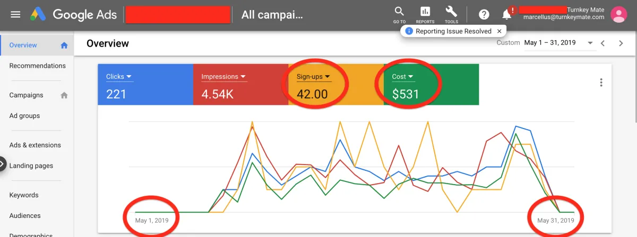This screenshot has height=237, width=637.
Task: Open the hamburger main menu
Action: coord(15,14)
